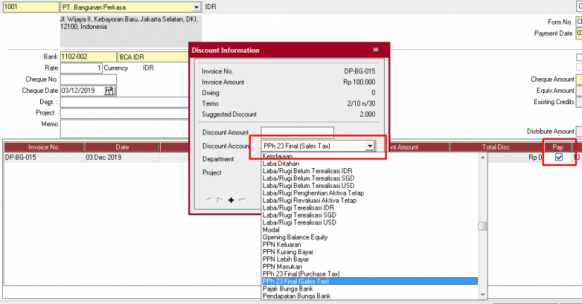Toggle the Distribute Amount checkbox
Viewport: 582px width, 304px height.
[579, 132]
